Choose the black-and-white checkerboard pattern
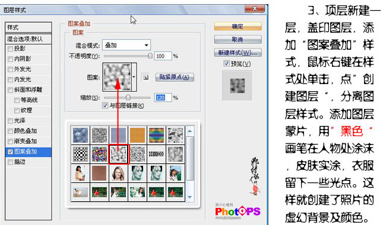Screen dimensions: 383x225 [80, 154]
